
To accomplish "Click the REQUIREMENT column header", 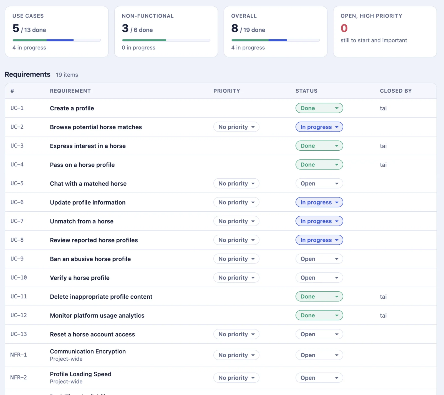I will coord(70,91).
